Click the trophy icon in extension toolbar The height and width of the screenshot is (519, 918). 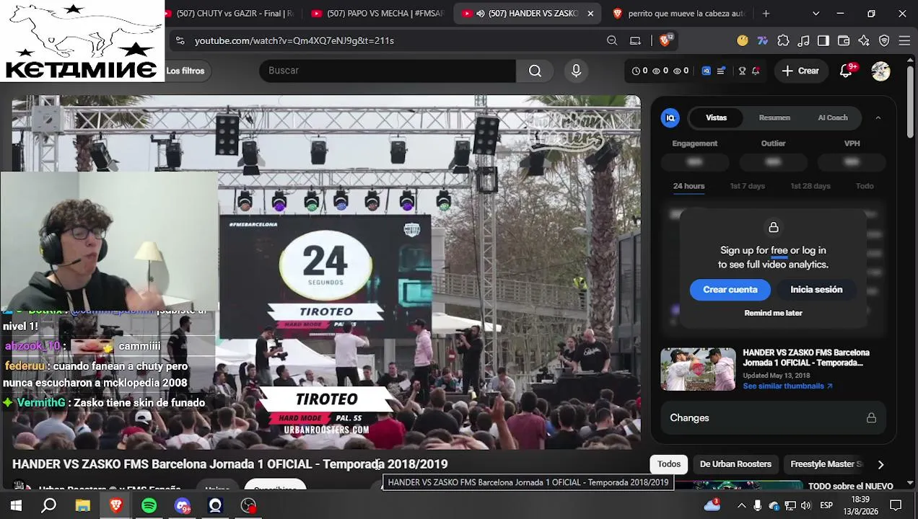742,71
